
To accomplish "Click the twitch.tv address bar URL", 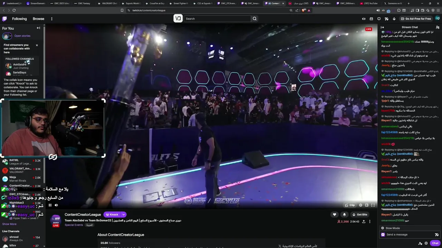I will pyautogui.click(x=149, y=10).
